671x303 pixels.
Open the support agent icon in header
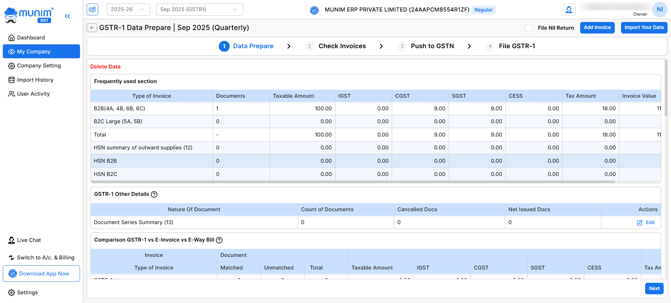pyautogui.click(x=569, y=10)
